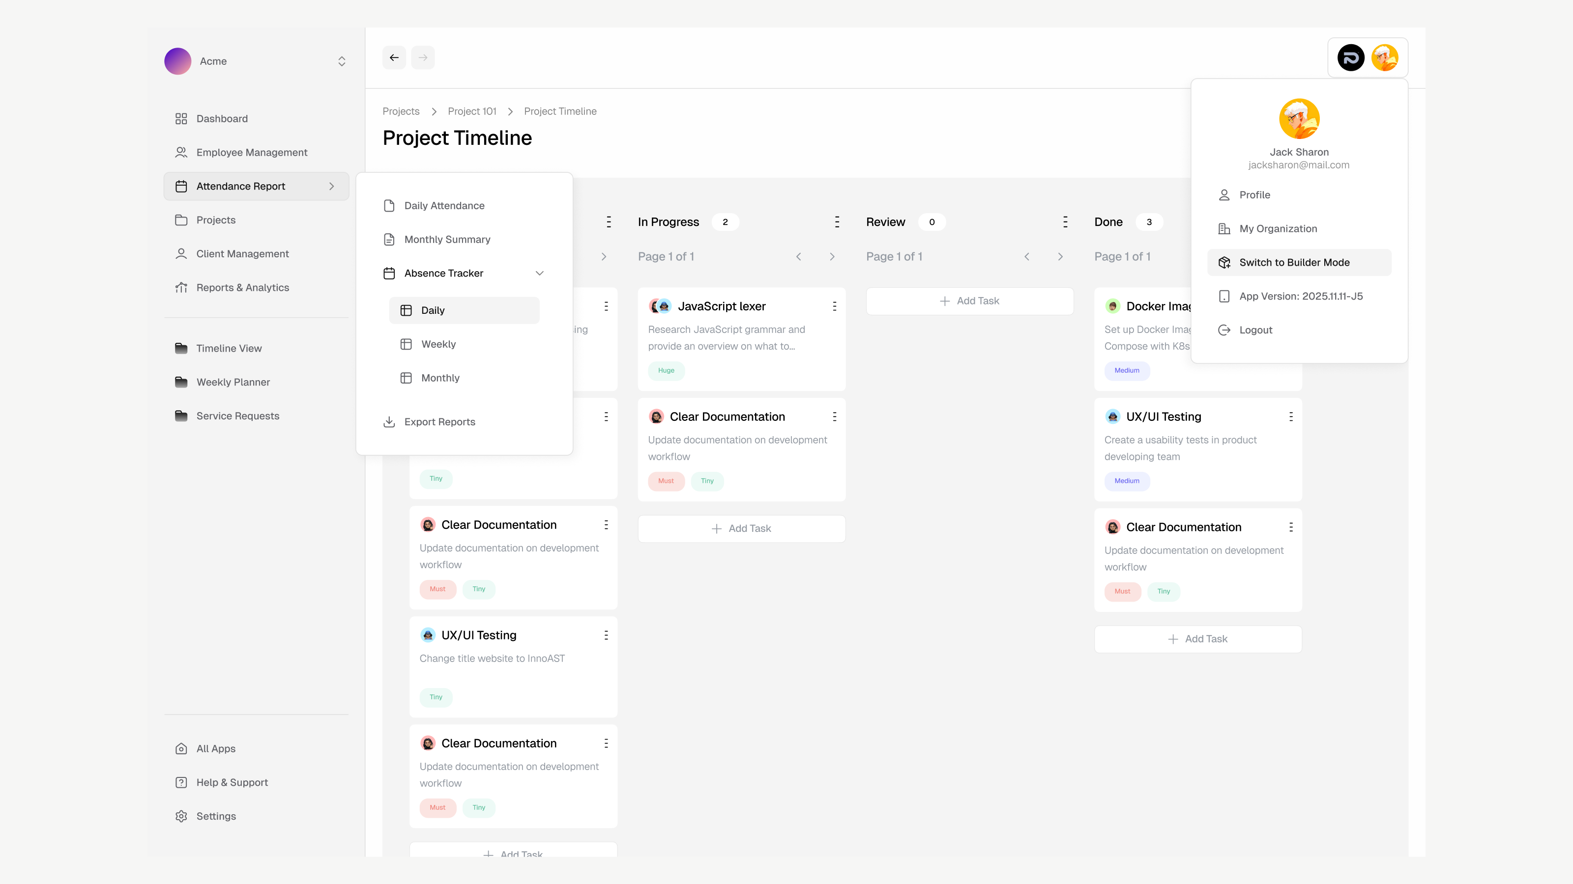Open the Dashboard grid icon item
The height and width of the screenshot is (884, 1573).
(181, 118)
